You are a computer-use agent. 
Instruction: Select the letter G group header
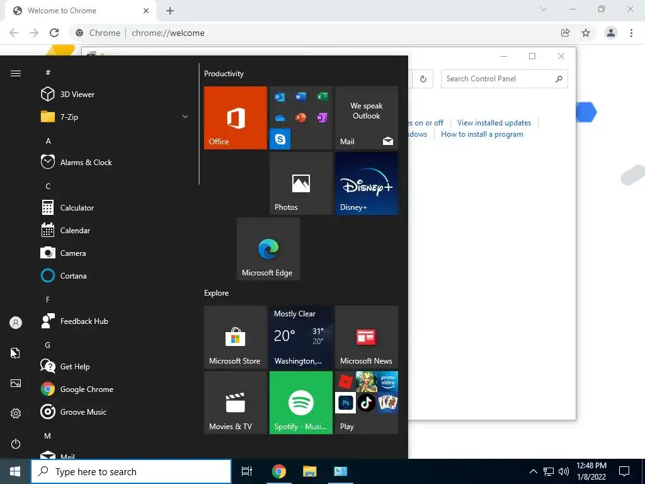tap(48, 345)
